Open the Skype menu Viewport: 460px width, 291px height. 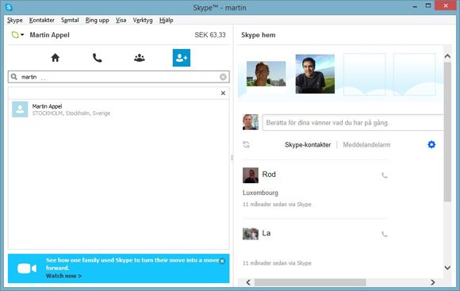point(14,21)
